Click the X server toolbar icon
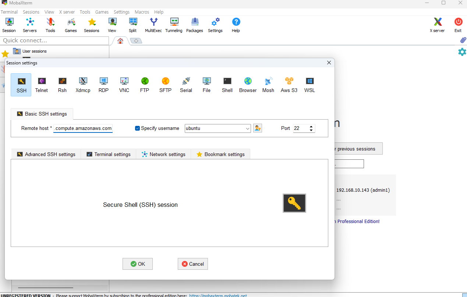 coord(437,25)
